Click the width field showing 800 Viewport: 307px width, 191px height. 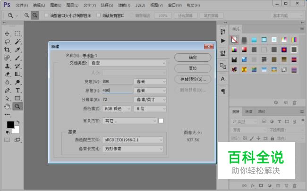coord(117,82)
